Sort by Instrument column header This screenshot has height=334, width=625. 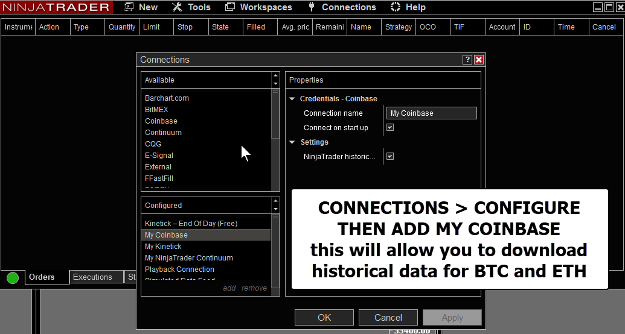[18, 27]
